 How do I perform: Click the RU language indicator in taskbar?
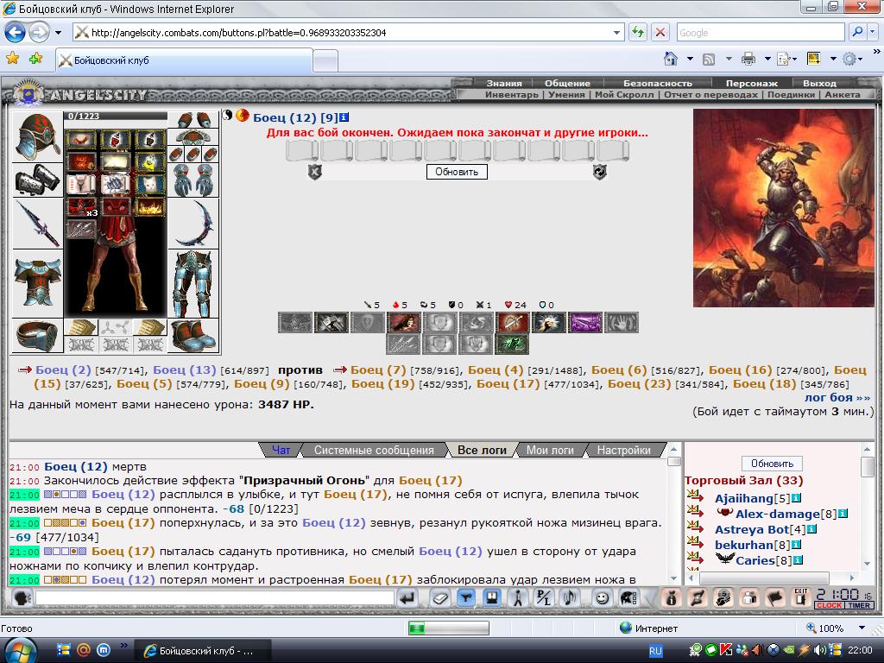point(655,651)
